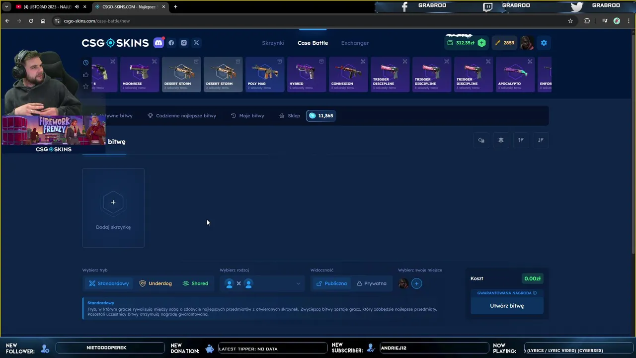Open the Case Battle page
Viewport: 636px width, 358px height.
pyautogui.click(x=313, y=43)
